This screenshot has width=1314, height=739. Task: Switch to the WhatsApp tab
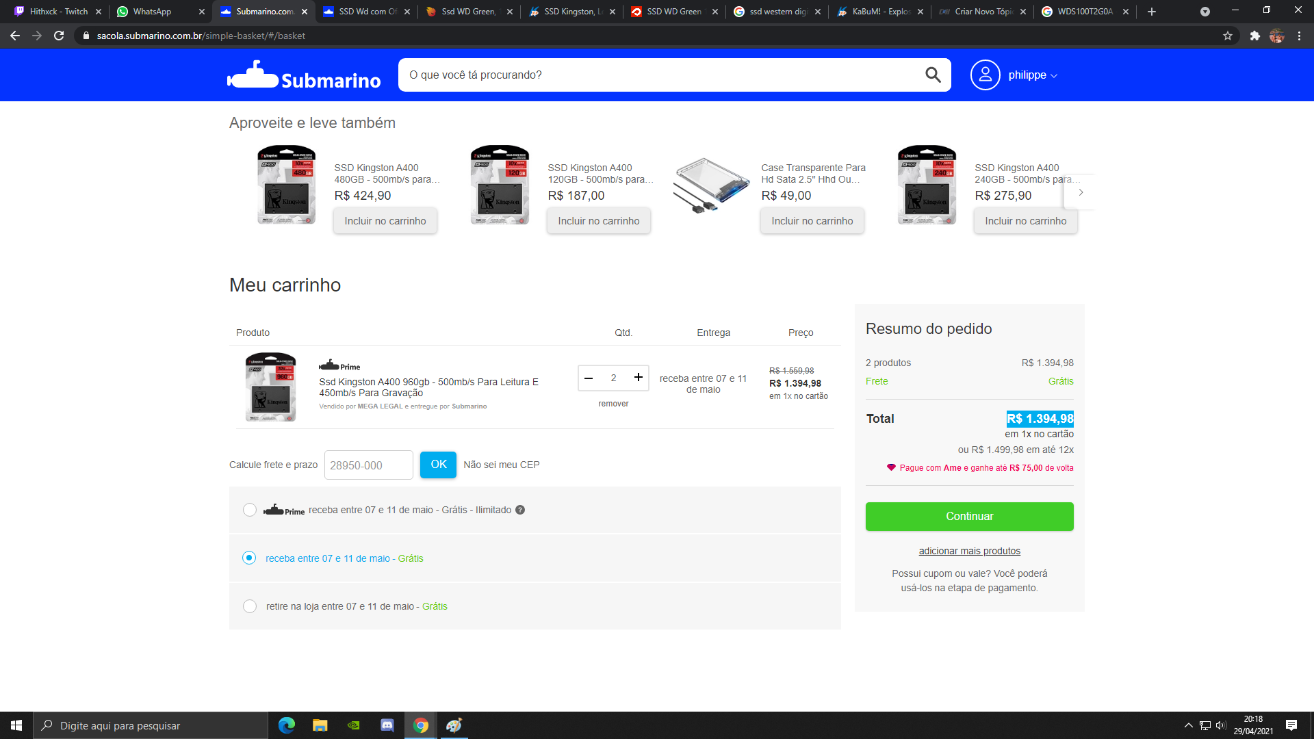[x=161, y=12]
